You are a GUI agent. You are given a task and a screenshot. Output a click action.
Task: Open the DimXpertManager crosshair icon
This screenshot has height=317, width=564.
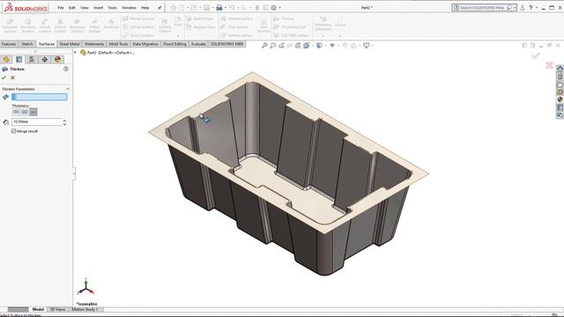coord(45,59)
